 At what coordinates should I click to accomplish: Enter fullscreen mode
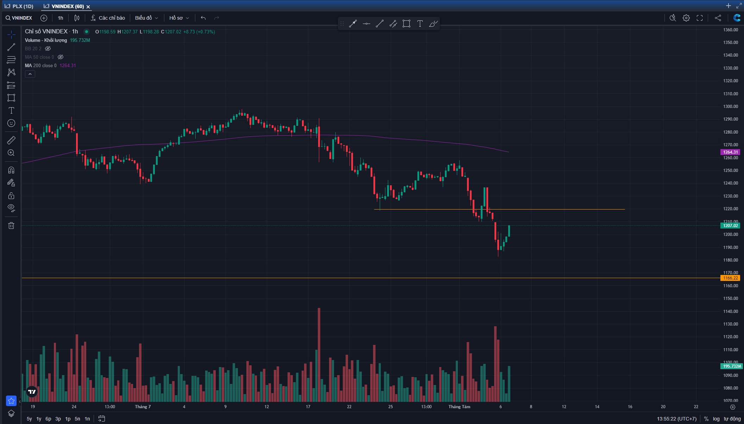[x=700, y=18]
